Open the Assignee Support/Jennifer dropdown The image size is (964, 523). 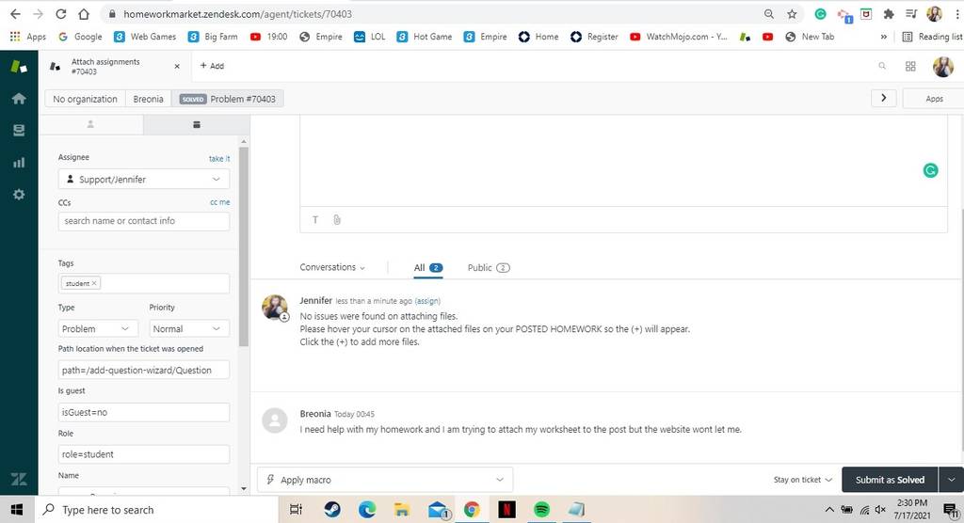tap(144, 180)
